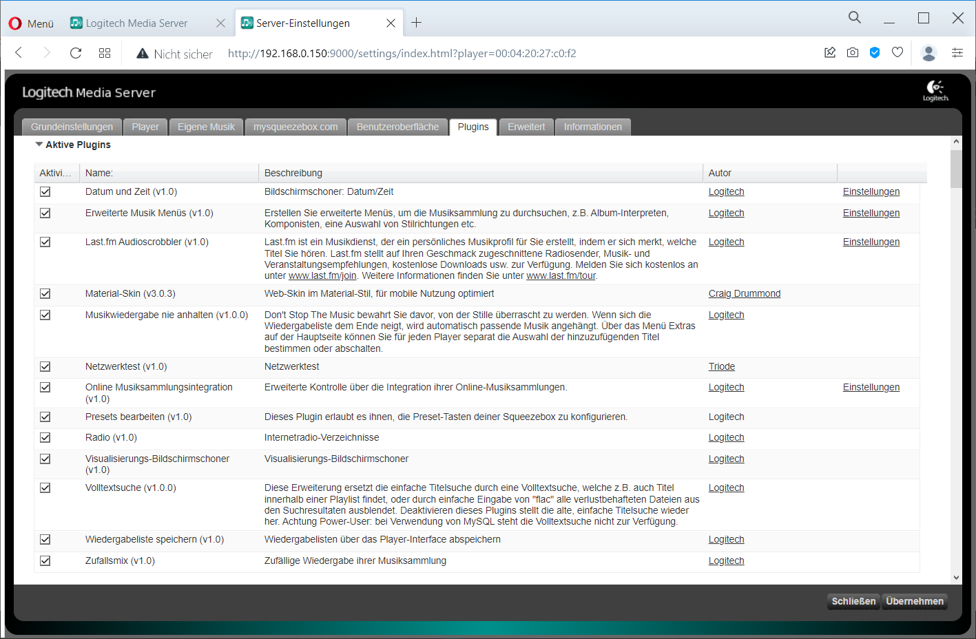The width and height of the screenshot is (976, 639).
Task: Open the www.last.fm/tour link
Action: click(x=561, y=276)
